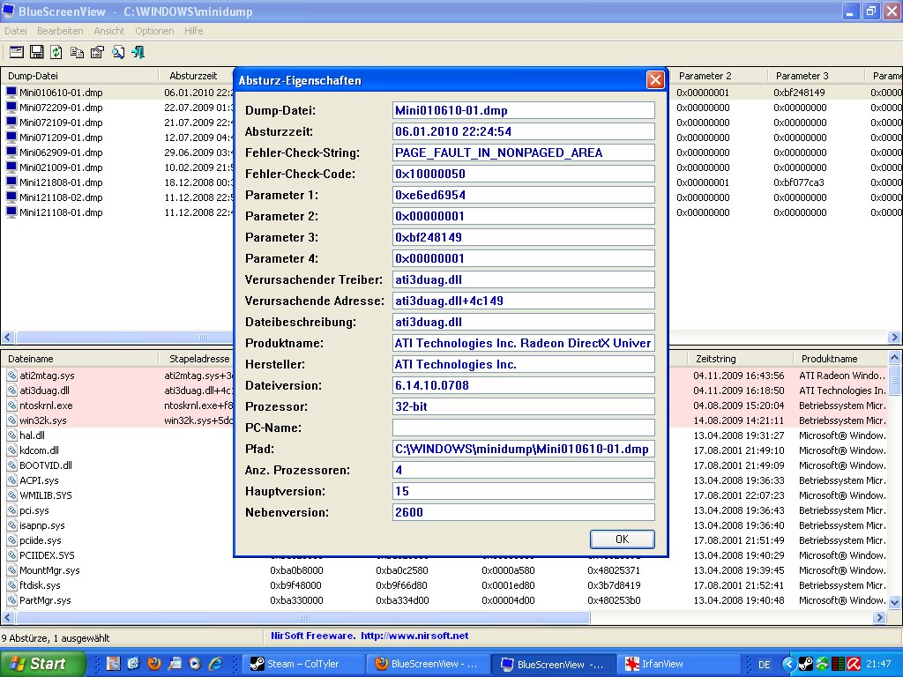The image size is (903, 677).
Task: Click the lower pane horizontal scroll right arrow
Action: 879,617
